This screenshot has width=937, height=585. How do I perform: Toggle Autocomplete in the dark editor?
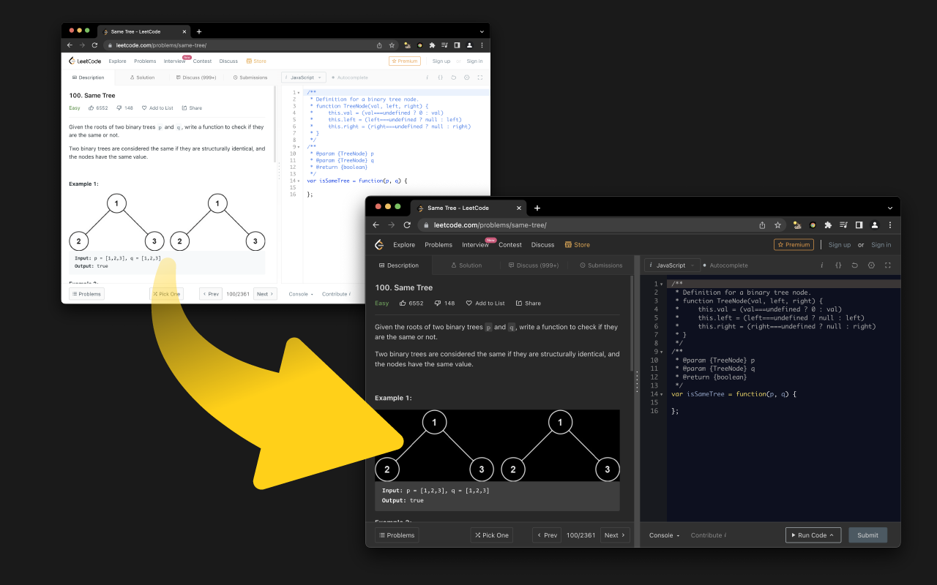point(725,265)
